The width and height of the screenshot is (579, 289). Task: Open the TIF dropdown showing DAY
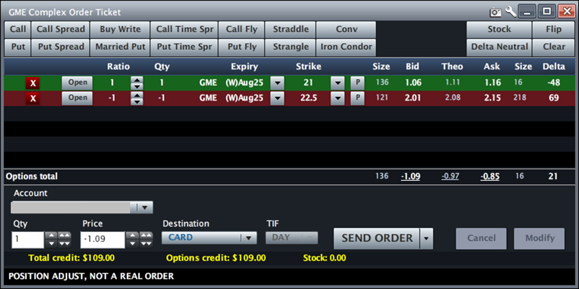point(292,238)
